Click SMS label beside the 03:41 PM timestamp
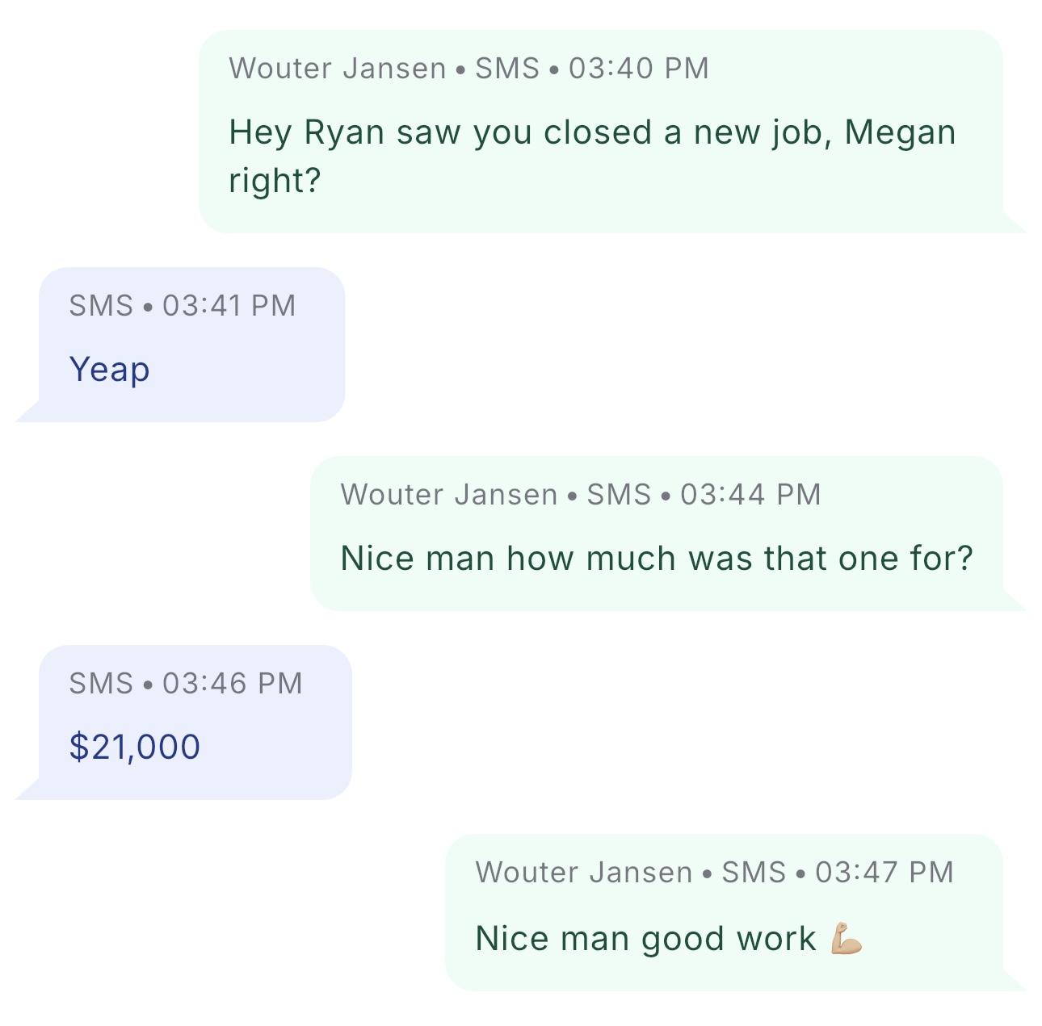1042x1026 pixels. [x=101, y=306]
